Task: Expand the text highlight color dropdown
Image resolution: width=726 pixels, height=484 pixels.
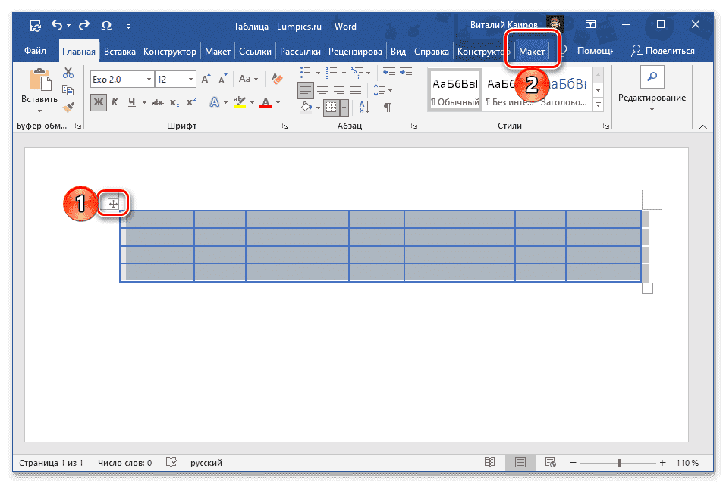Action: [251, 103]
